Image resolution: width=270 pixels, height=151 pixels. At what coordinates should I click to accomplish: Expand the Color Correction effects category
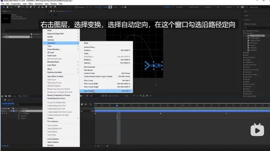(x=244, y=65)
